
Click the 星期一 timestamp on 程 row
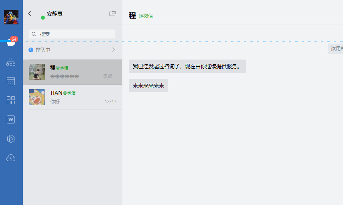coord(110,76)
